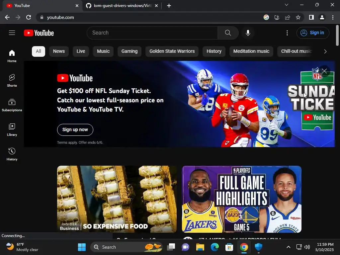Image resolution: width=340 pixels, height=255 pixels.
Task: Open the clock and date panel
Action: coord(325,247)
